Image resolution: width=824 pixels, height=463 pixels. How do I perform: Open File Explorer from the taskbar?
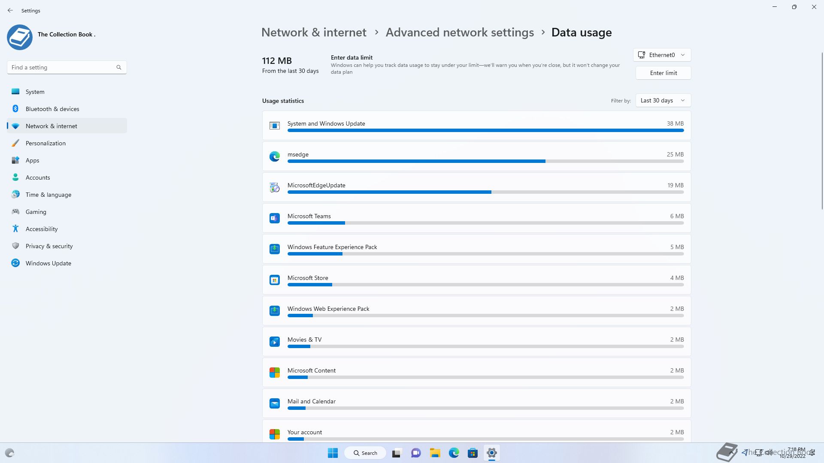pos(435,453)
